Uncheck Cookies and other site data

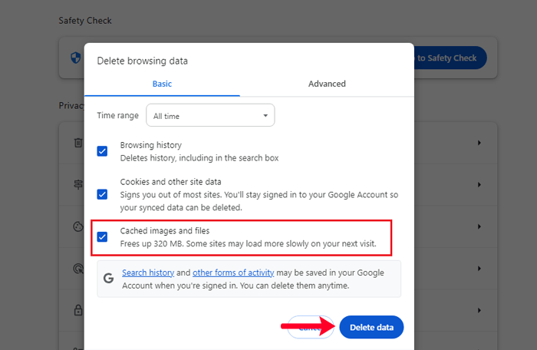102,194
